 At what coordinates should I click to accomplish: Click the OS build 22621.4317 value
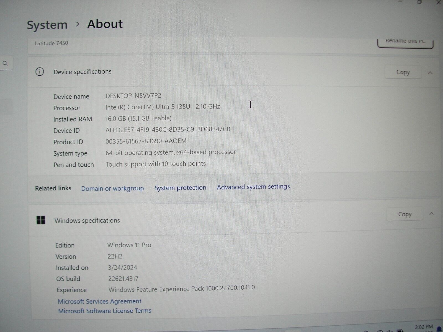(x=123, y=279)
